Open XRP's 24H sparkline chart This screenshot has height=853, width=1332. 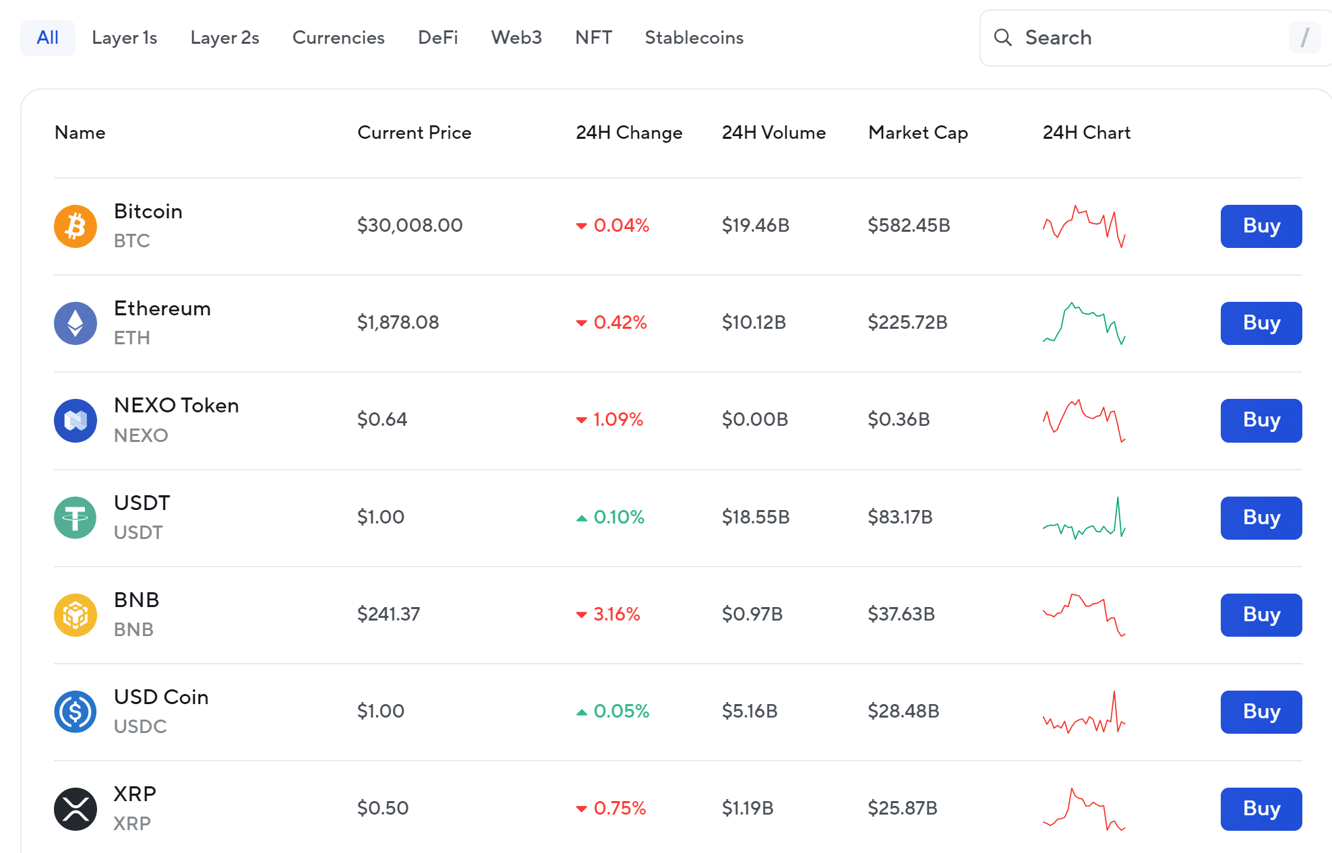coord(1084,809)
